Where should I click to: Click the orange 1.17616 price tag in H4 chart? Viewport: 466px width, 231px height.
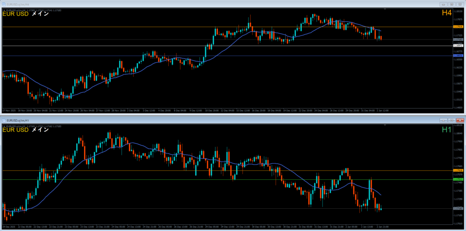[458, 27]
